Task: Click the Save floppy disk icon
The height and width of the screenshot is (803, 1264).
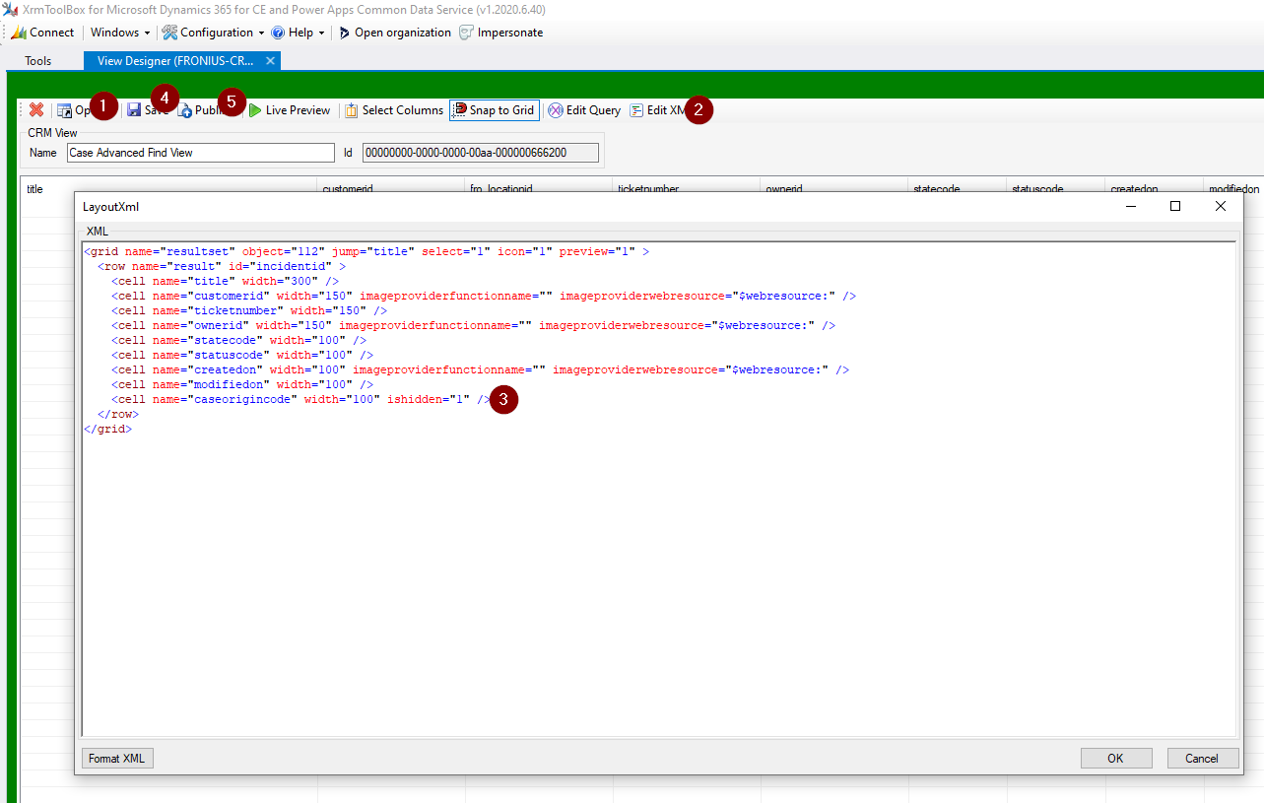Action: (x=134, y=110)
